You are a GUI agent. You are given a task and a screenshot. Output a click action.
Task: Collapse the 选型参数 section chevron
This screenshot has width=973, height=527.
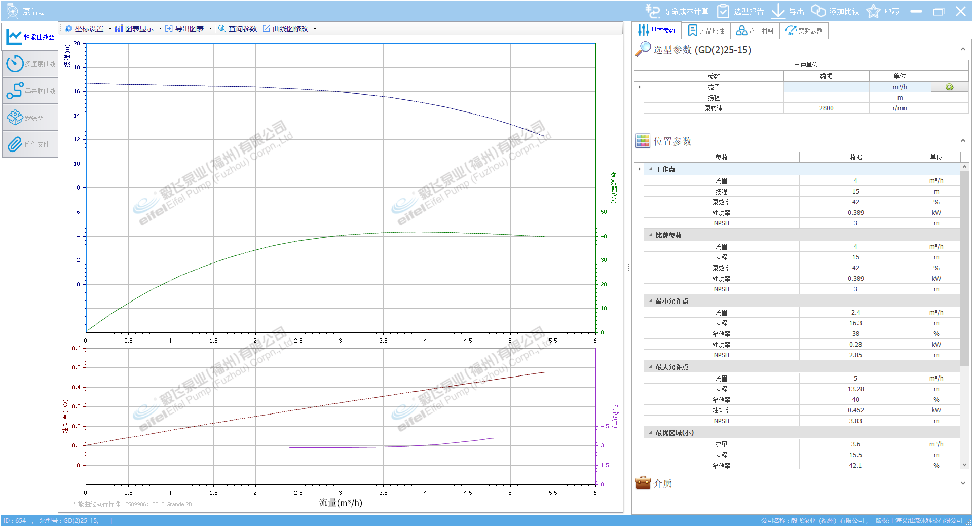tap(963, 49)
